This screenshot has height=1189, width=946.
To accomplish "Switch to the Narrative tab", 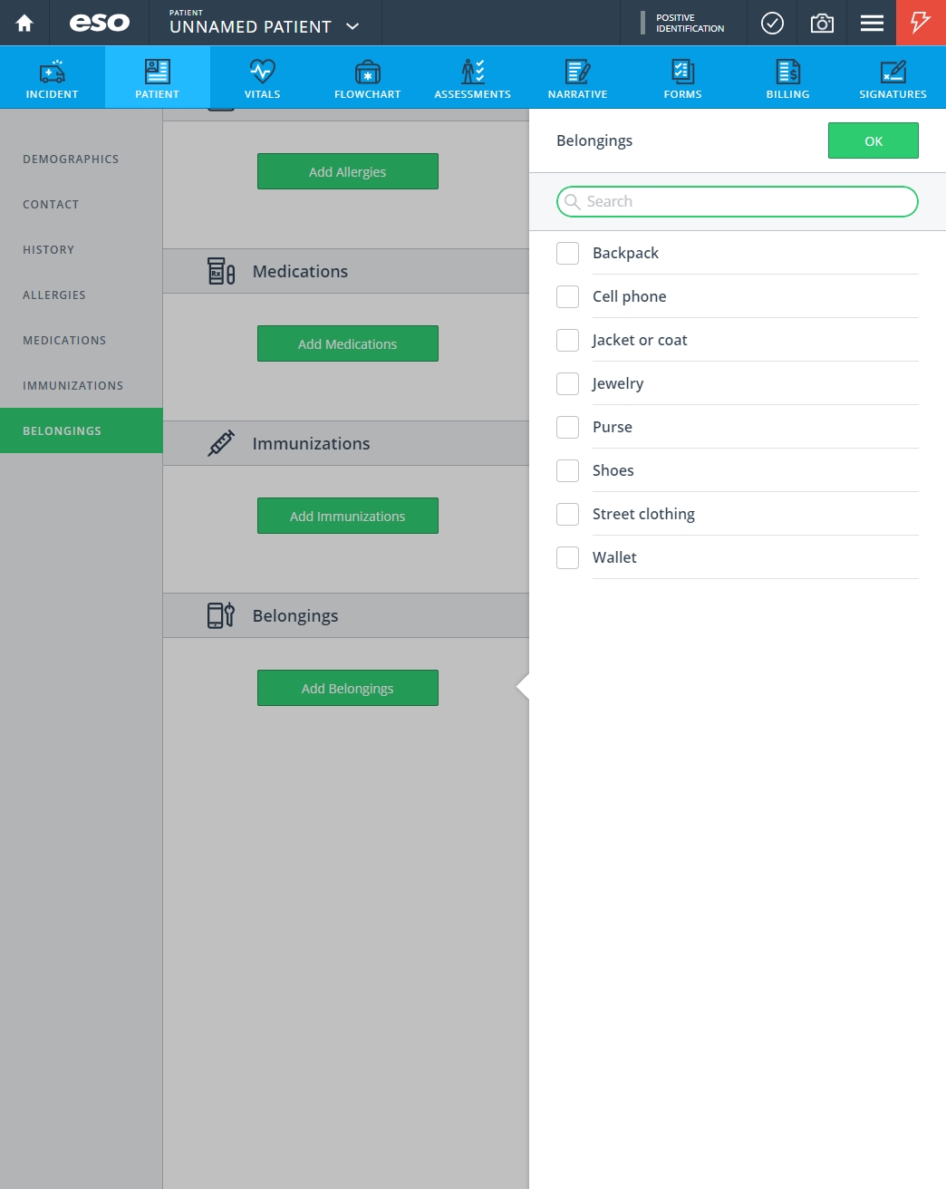I will 578,78.
